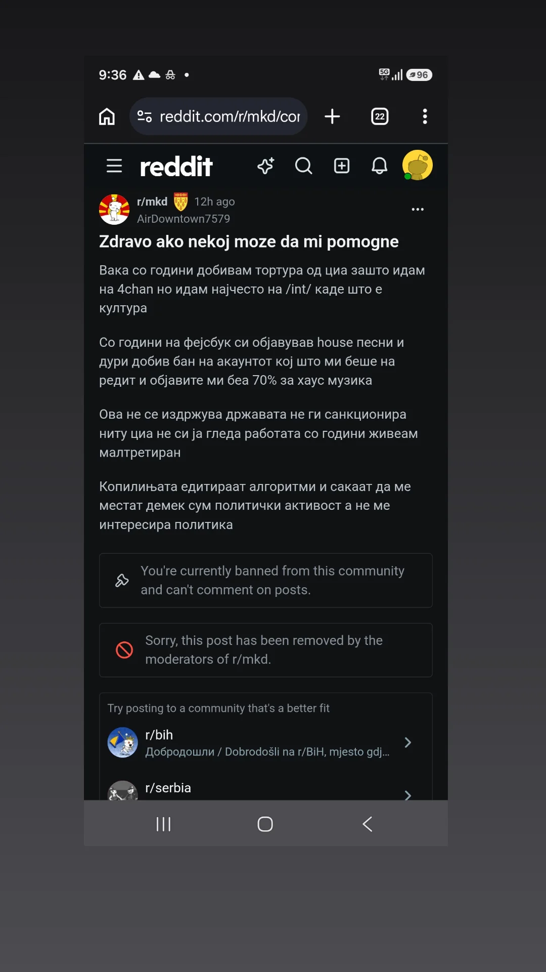Expand the r/bih community suggestion chevron
This screenshot has width=546, height=972.
tap(408, 743)
